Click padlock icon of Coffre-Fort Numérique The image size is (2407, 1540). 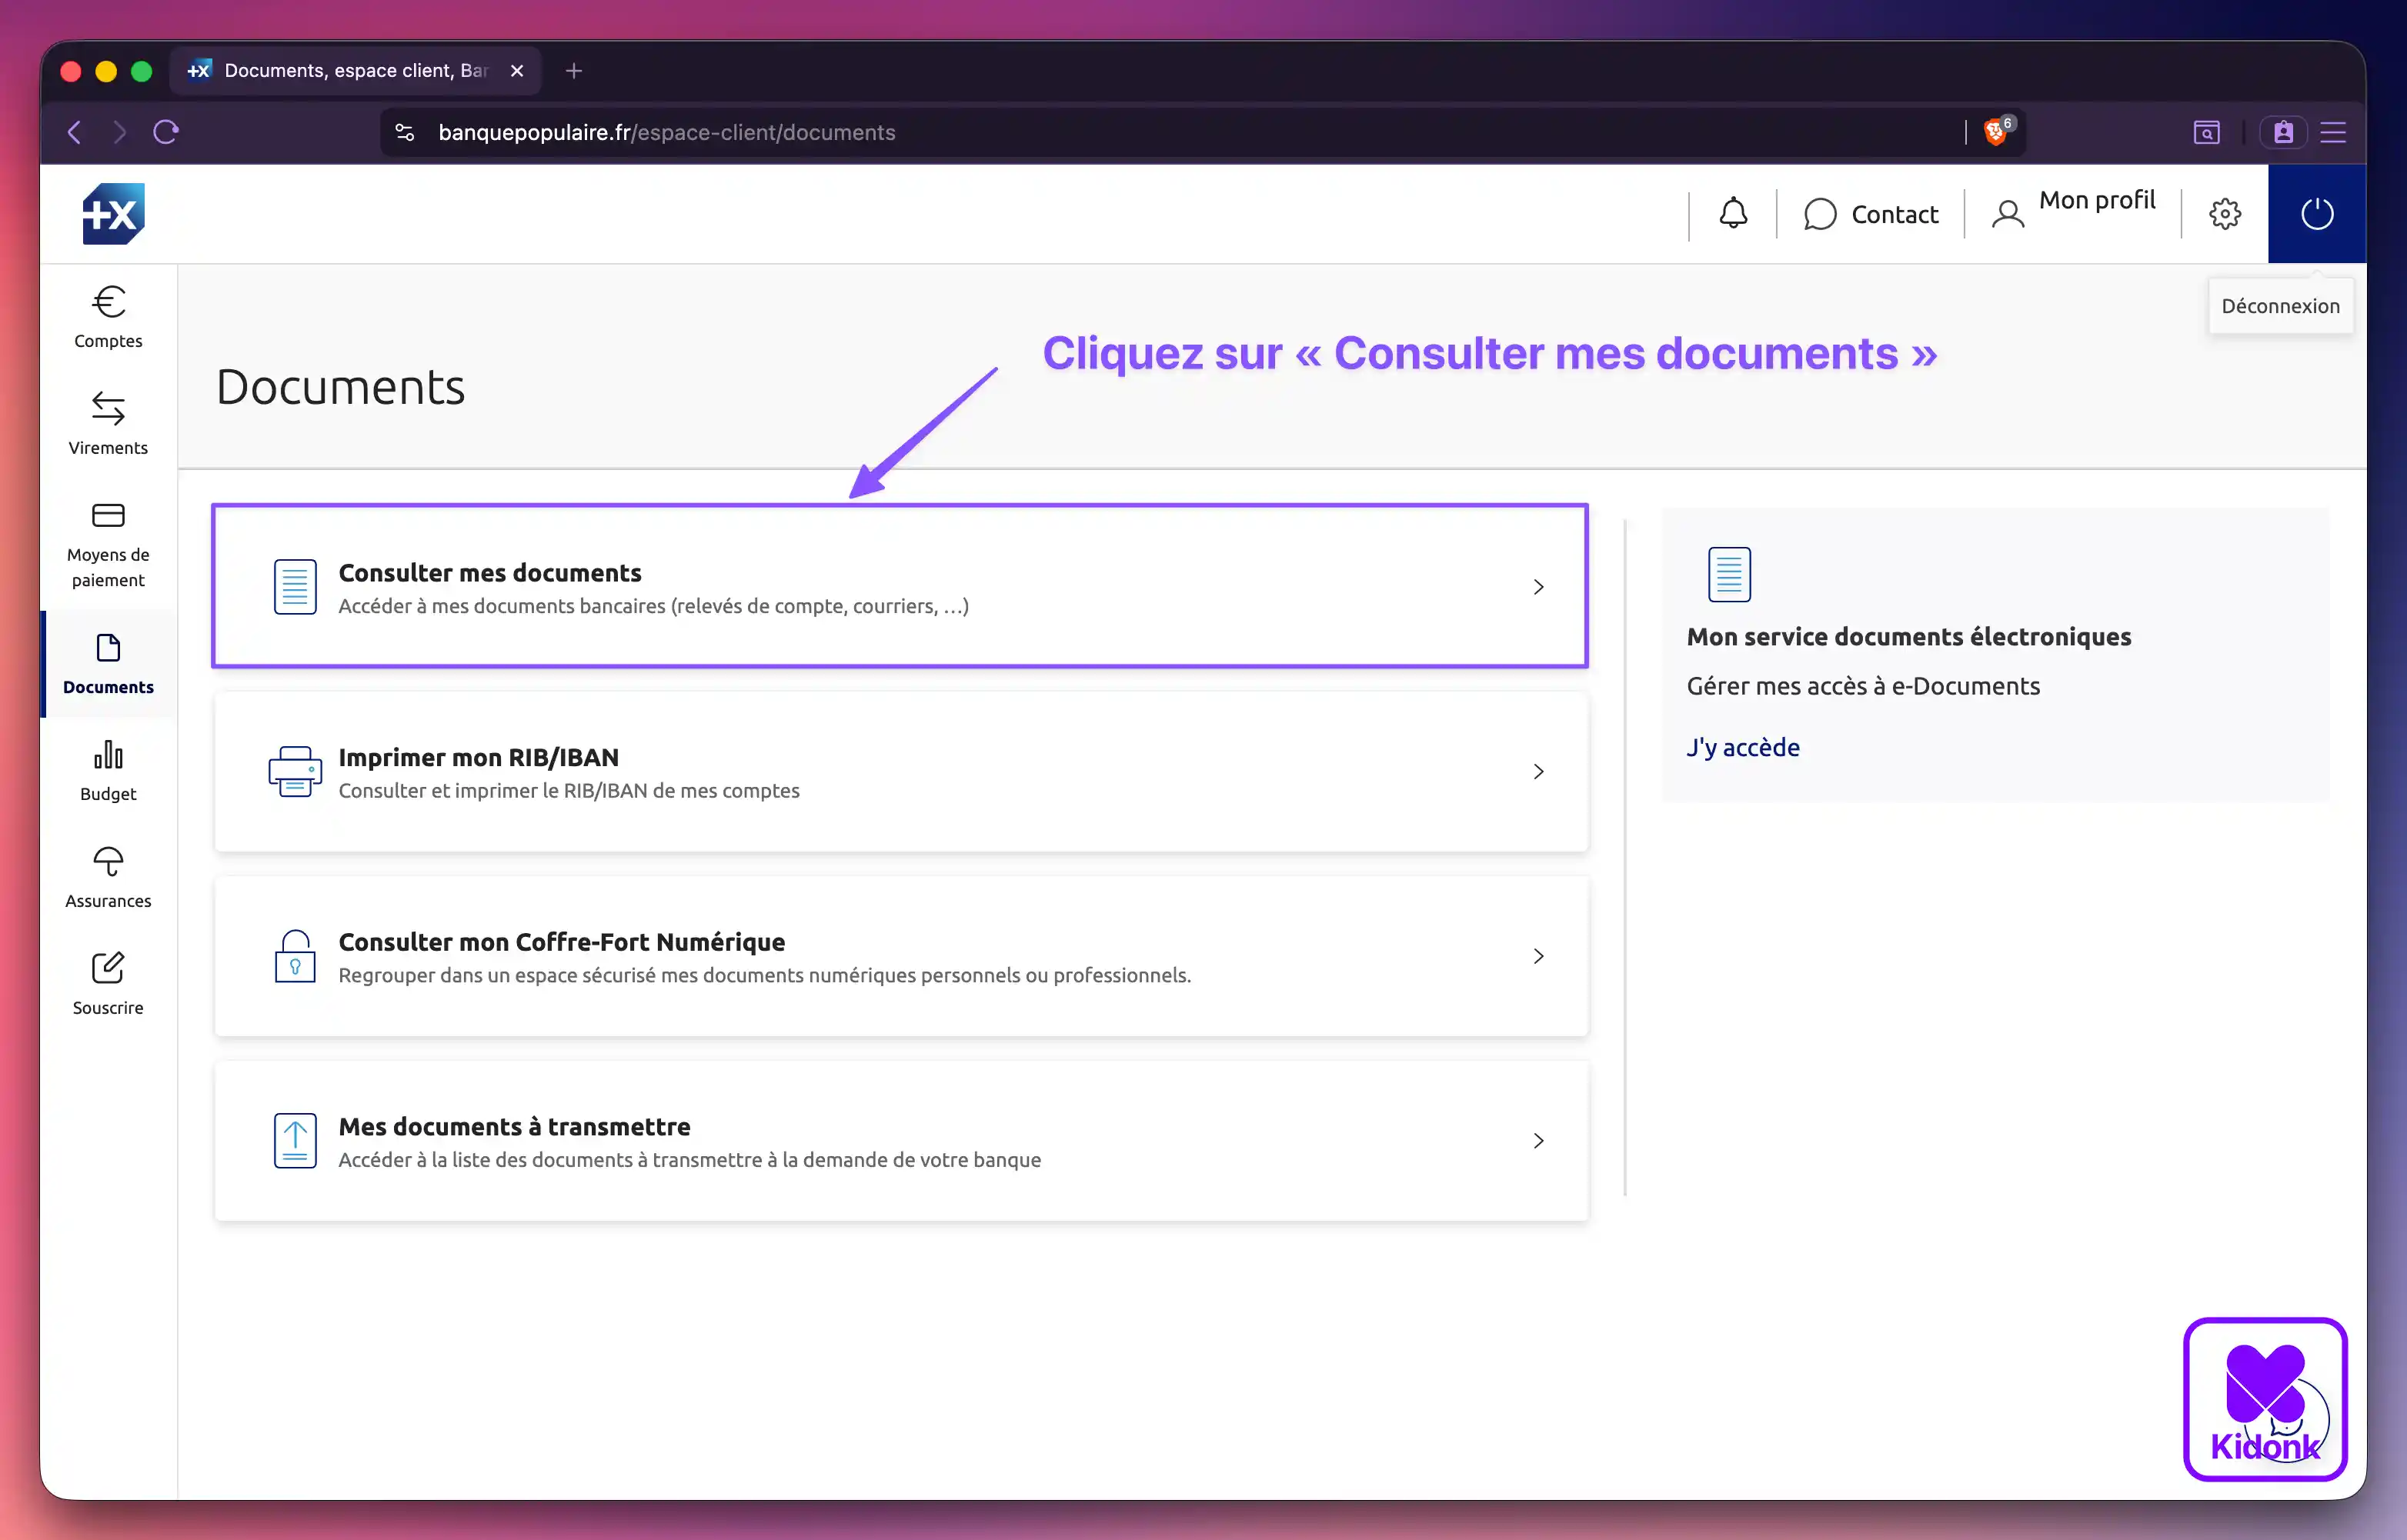pyautogui.click(x=295, y=956)
